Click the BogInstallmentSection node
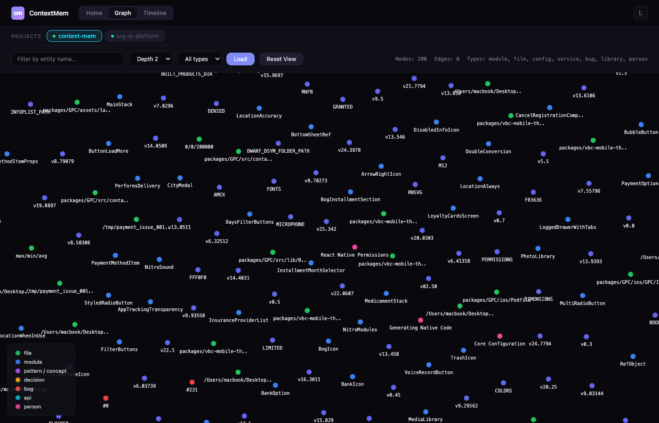 click(350, 192)
